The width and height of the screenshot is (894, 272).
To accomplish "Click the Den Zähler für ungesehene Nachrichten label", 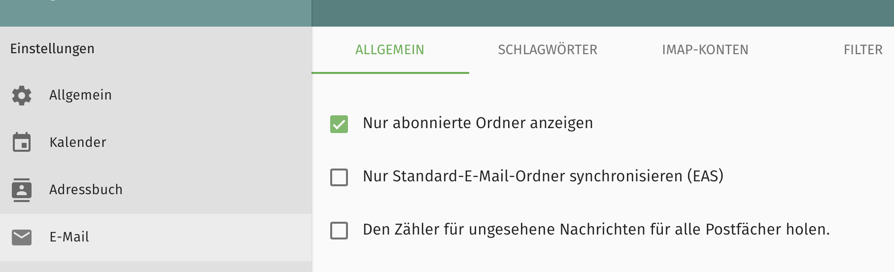I will 596,230.
